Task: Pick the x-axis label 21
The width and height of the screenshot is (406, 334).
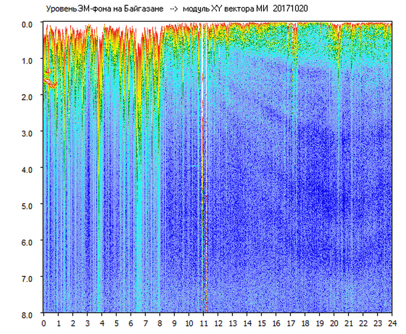Action: (348, 323)
